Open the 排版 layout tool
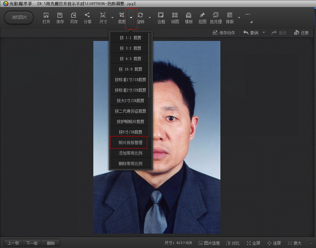316x248 pixels. coord(230,18)
